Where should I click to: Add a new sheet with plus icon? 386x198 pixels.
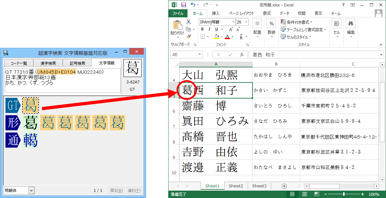coord(284,186)
